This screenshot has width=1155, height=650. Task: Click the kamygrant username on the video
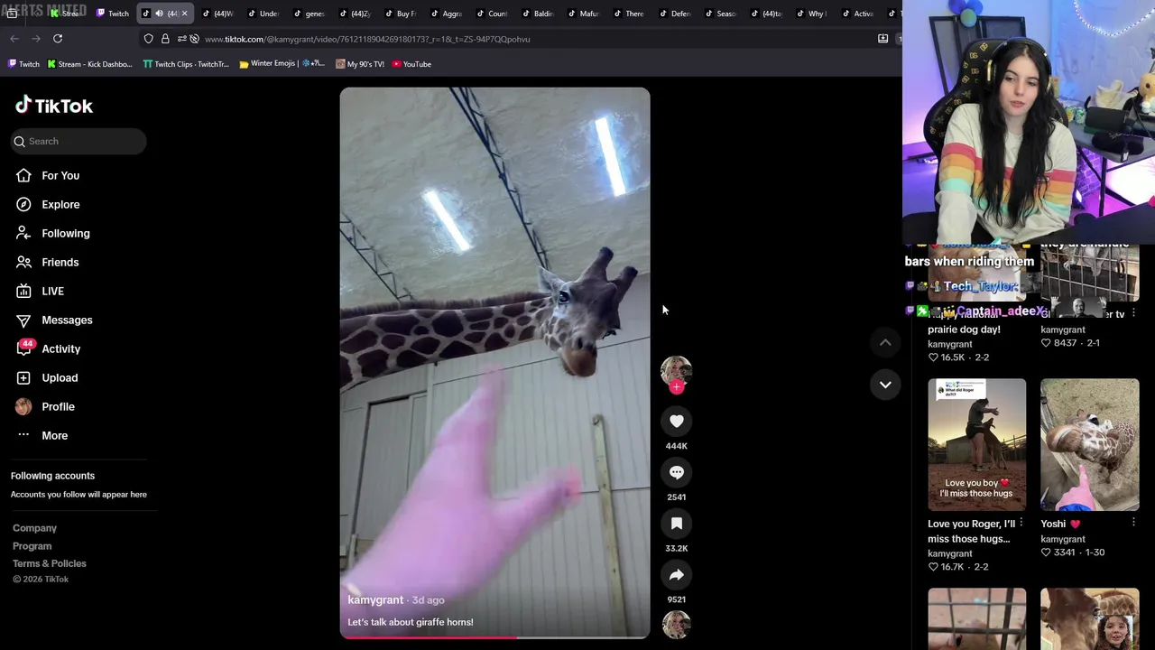pos(375,599)
